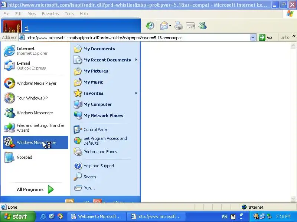
Task: Open Notepad from Start menu
Action: pyautogui.click(x=36, y=157)
